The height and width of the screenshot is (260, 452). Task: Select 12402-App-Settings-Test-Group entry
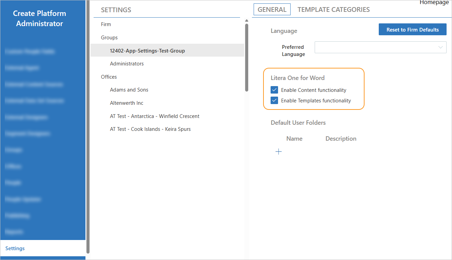(167, 51)
